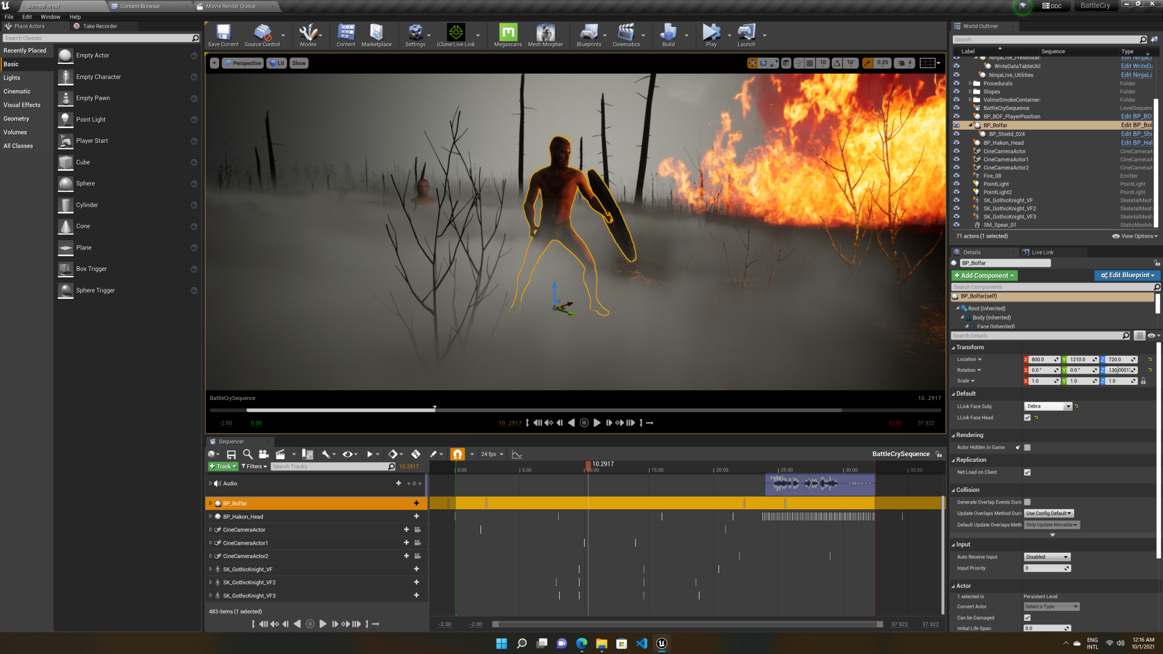The height and width of the screenshot is (654, 1163).
Task: Open the Blueprints toolbar button
Action: [589, 35]
